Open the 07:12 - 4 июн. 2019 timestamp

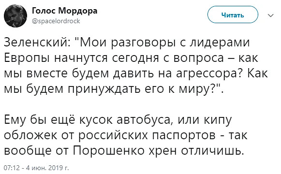[x=36, y=168]
